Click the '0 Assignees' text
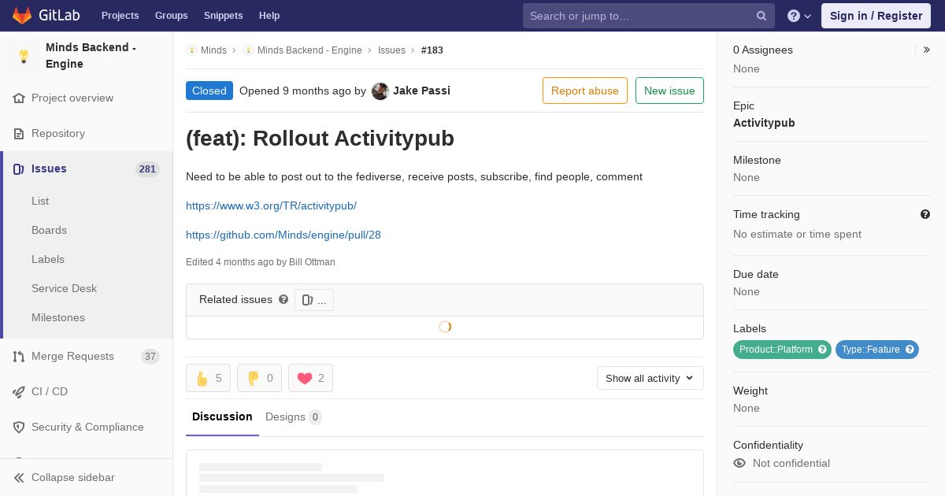This screenshot has height=496, width=945. tap(763, 50)
